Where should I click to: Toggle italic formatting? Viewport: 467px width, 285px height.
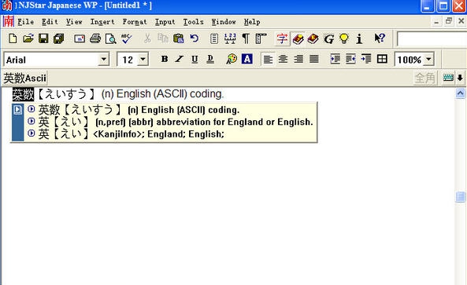179,60
